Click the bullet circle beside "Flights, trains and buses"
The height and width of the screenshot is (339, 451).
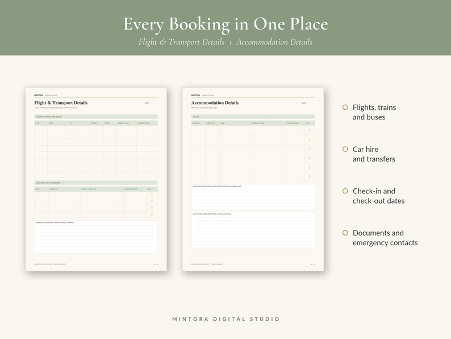345,107
